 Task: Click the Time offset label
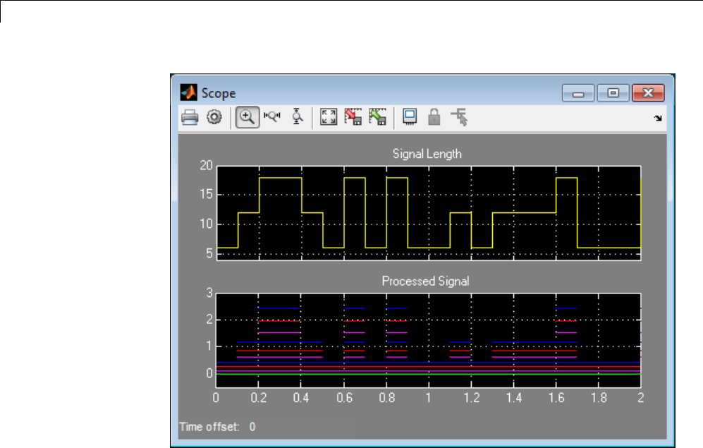[209, 427]
